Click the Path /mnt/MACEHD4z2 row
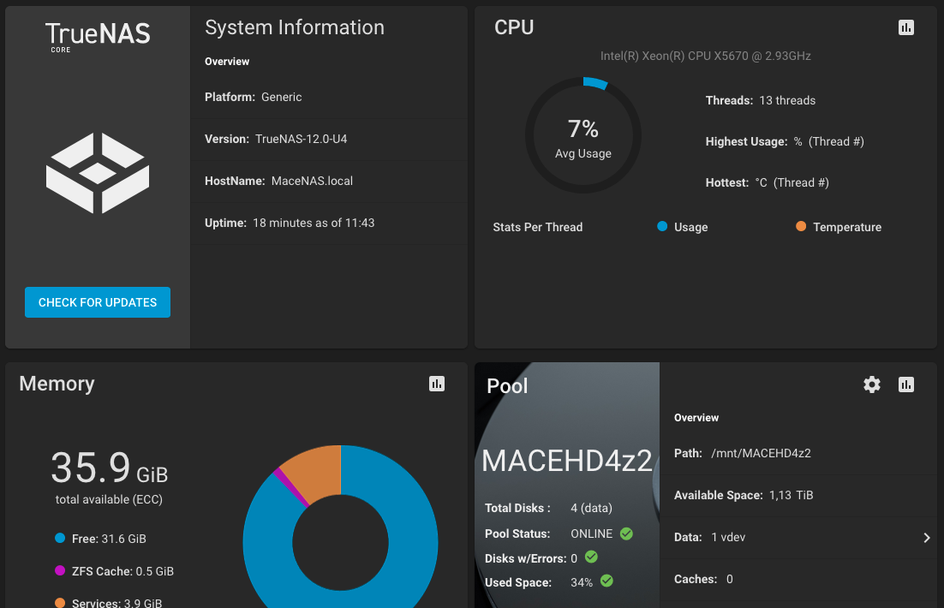The width and height of the screenshot is (944, 608). [798, 453]
